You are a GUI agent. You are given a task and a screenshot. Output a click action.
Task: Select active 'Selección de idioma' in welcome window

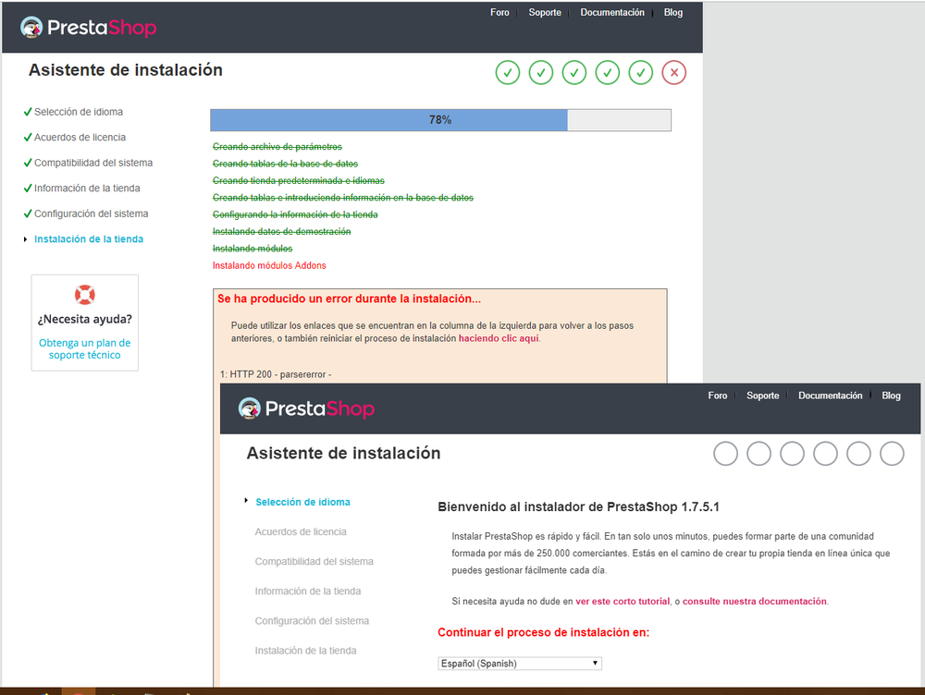click(x=302, y=502)
